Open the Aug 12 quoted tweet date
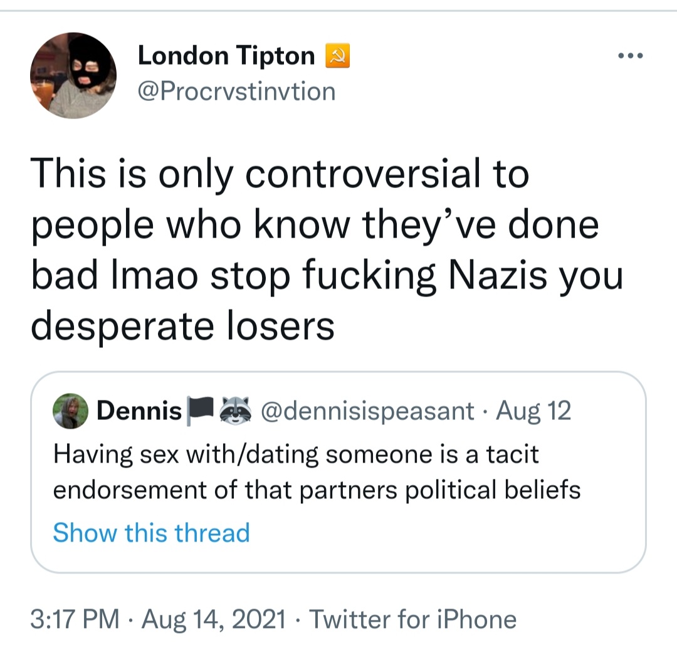 click(533, 411)
